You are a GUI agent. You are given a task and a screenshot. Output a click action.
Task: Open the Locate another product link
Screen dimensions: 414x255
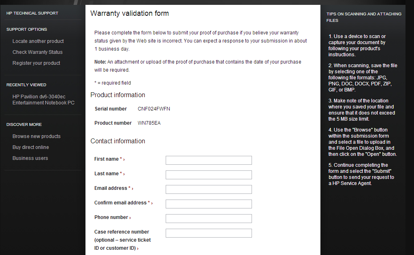pyautogui.click(x=38, y=41)
